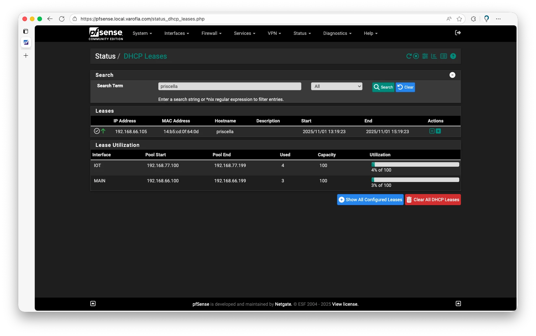Click the Search Term input field
Screen dimensions: 536x336
(x=229, y=86)
